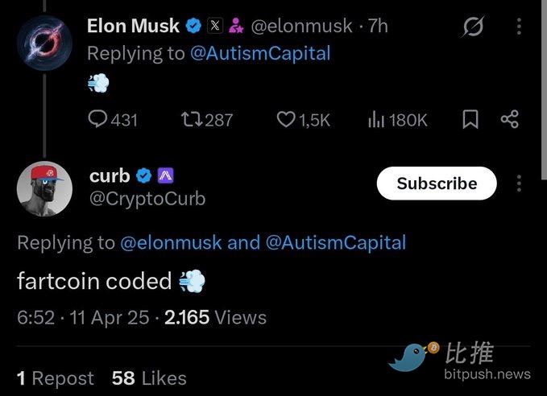The width and height of the screenshot is (547, 396).
Task: Like Elon Musk's reply with heart icon
Action: click(x=286, y=119)
